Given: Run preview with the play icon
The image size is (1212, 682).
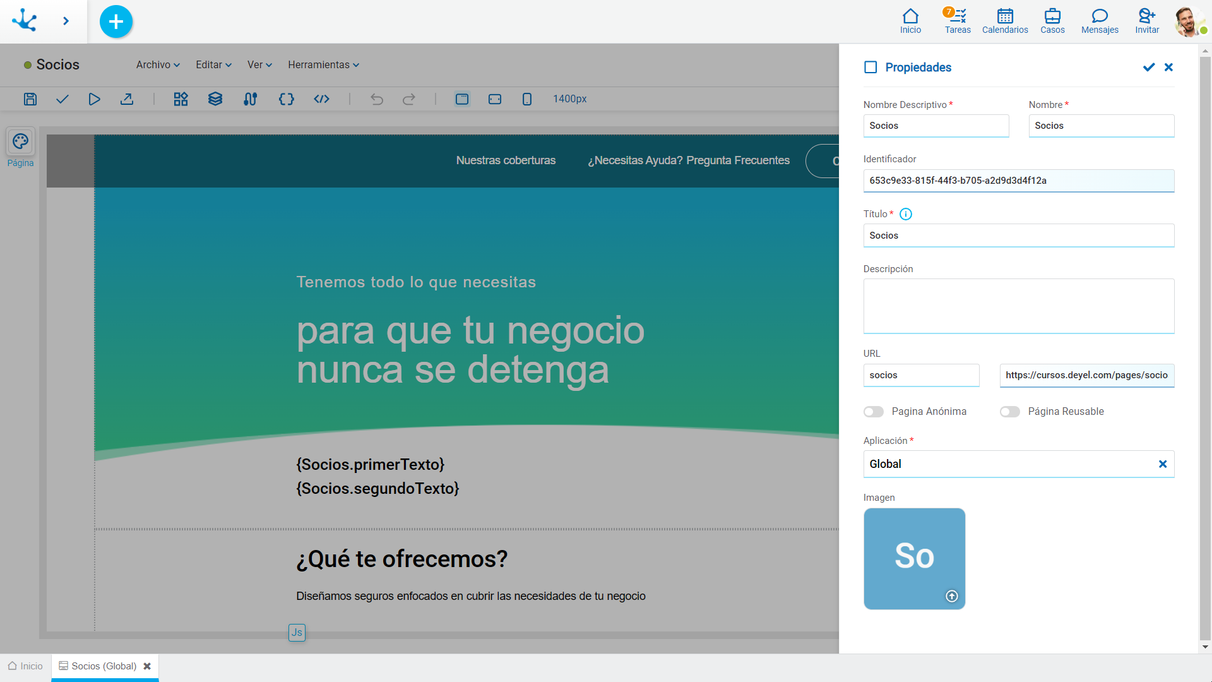Looking at the screenshot, I should coord(94,99).
